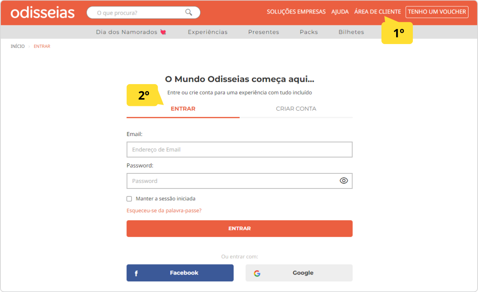Open the Presentes menu
Viewport: 478px width, 292px height.
(263, 32)
